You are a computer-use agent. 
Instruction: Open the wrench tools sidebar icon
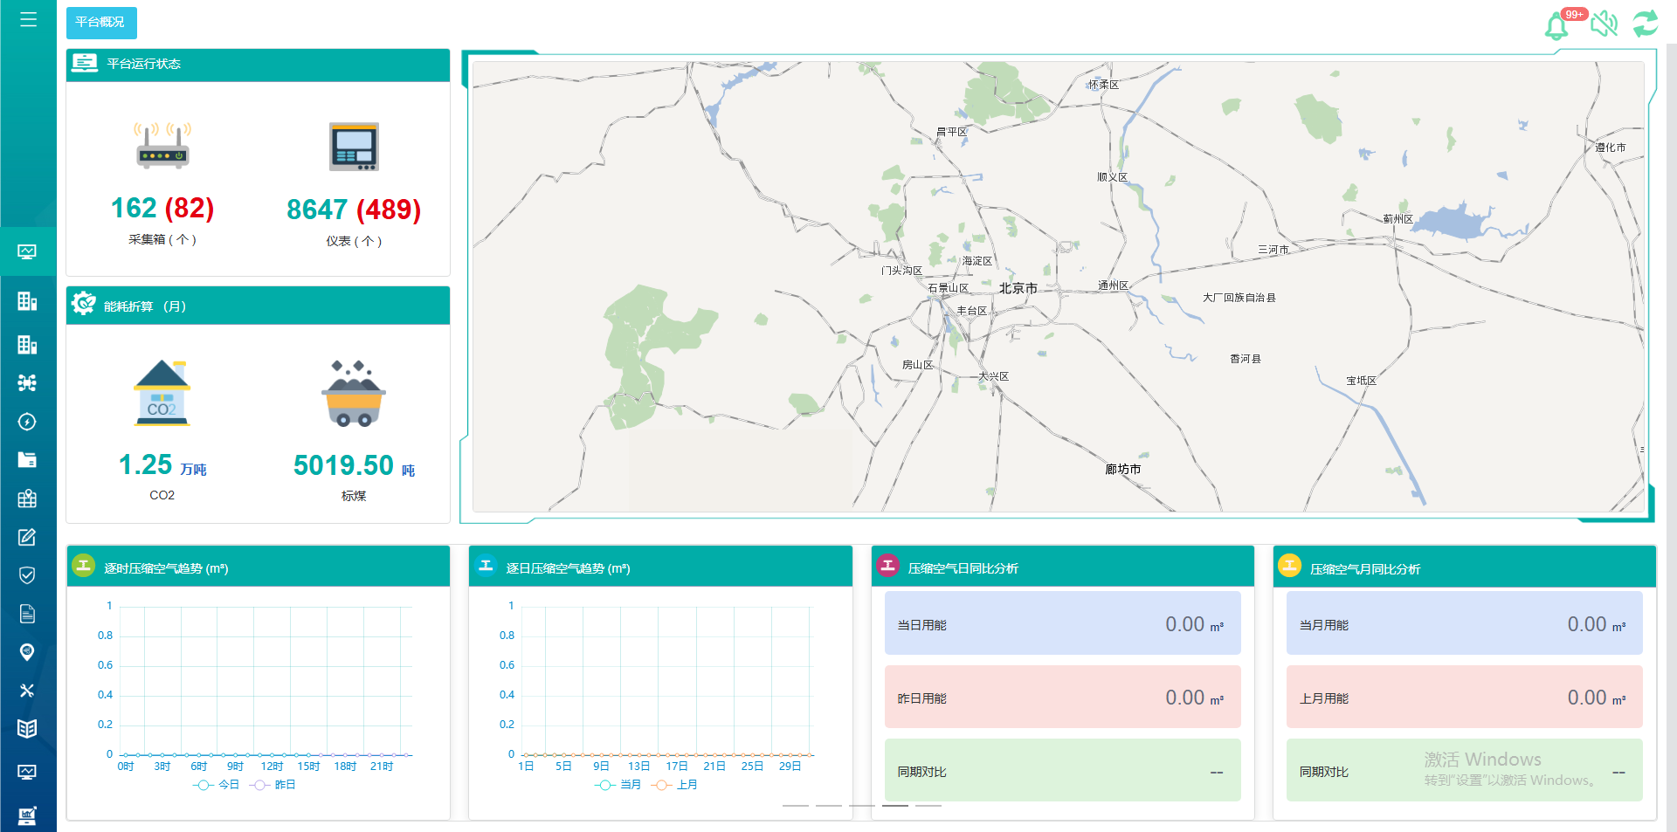[27, 691]
